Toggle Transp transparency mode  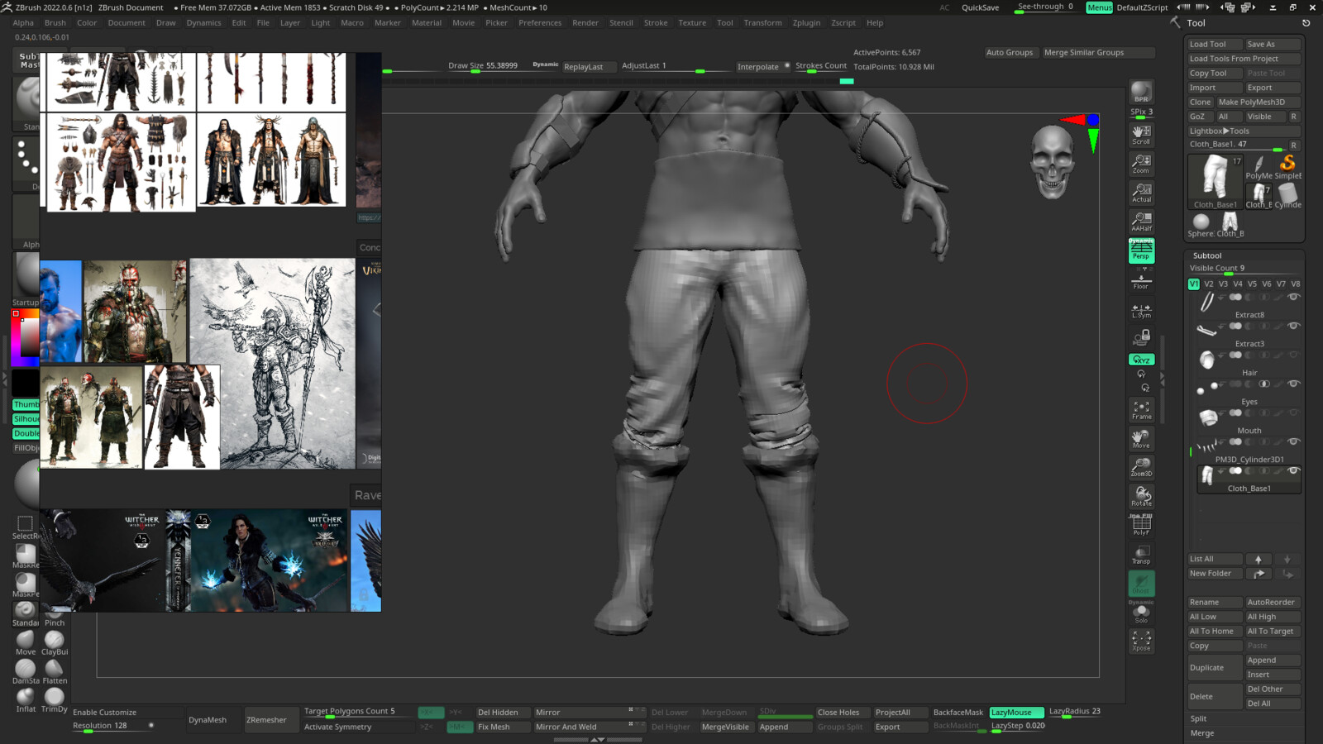[1141, 555]
